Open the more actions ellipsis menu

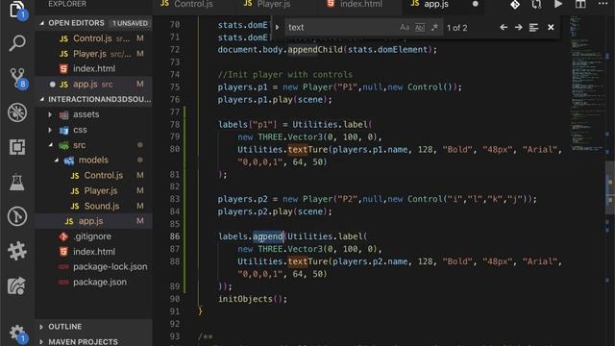pyautogui.click(x=603, y=4)
